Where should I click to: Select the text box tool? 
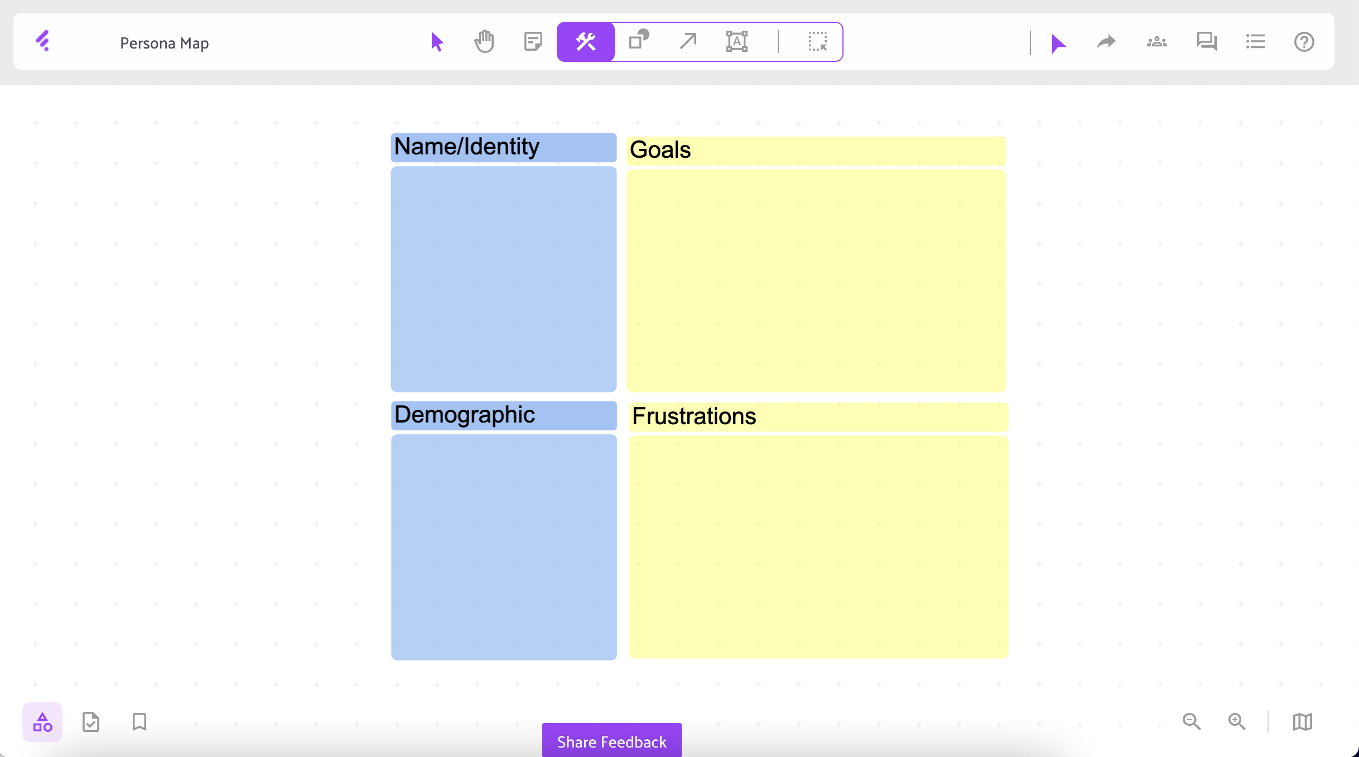click(x=736, y=42)
